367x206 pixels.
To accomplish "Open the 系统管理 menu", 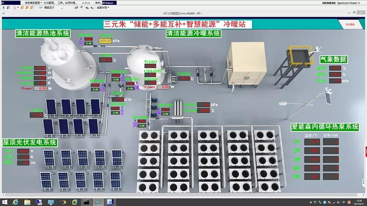I will point(49,3).
